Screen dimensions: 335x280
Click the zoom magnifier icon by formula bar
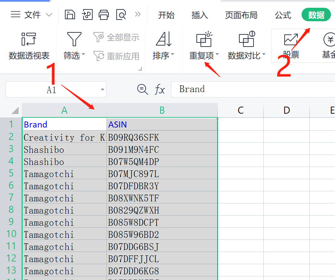tap(143, 89)
